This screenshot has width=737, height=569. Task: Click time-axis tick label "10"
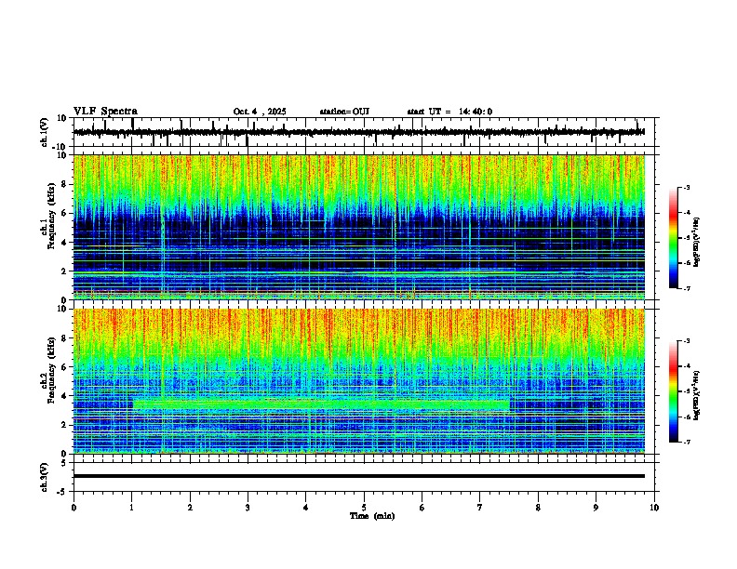[654, 508]
